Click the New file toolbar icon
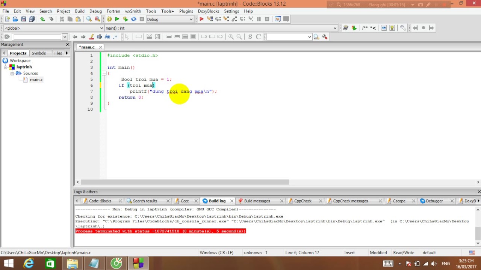 tap(7, 19)
